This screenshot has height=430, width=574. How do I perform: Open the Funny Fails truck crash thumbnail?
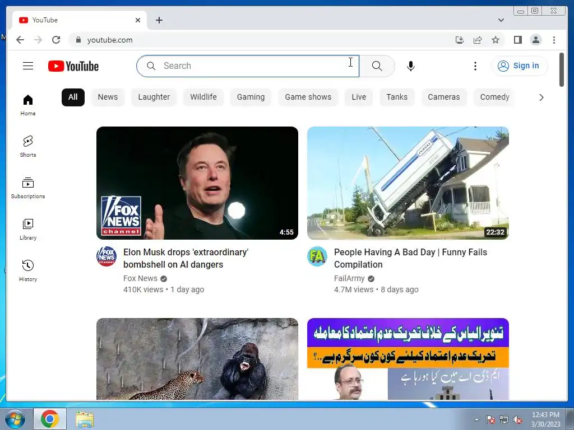tap(408, 183)
